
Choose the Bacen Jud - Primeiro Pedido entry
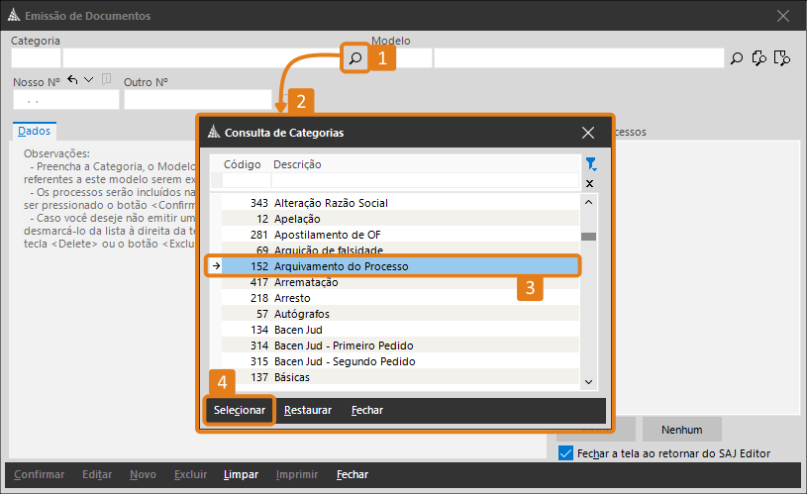point(343,346)
